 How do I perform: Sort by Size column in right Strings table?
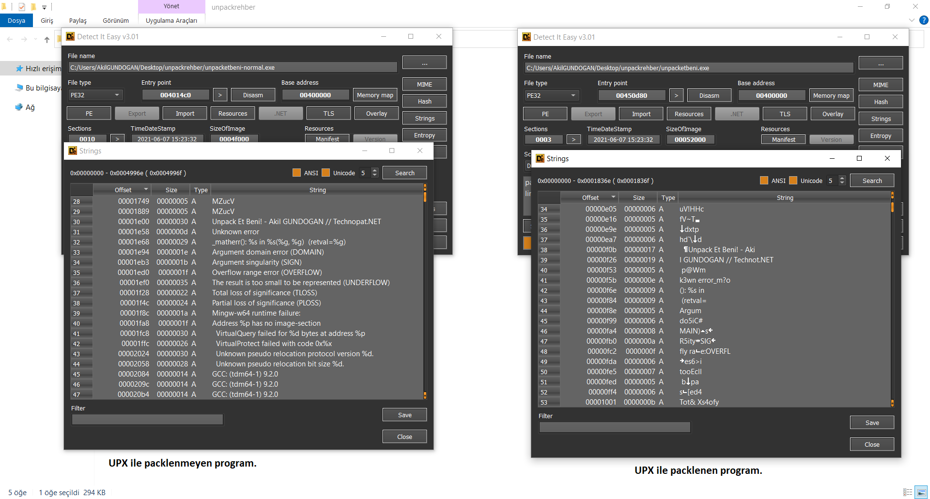coord(638,197)
